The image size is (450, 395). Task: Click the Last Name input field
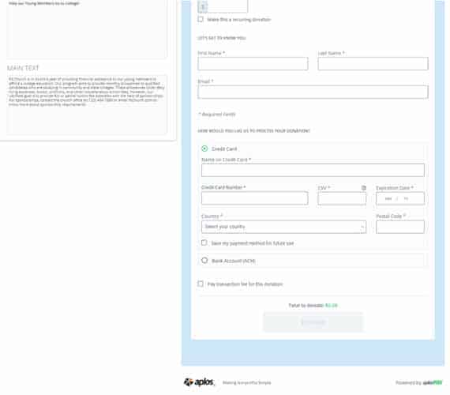coord(373,63)
